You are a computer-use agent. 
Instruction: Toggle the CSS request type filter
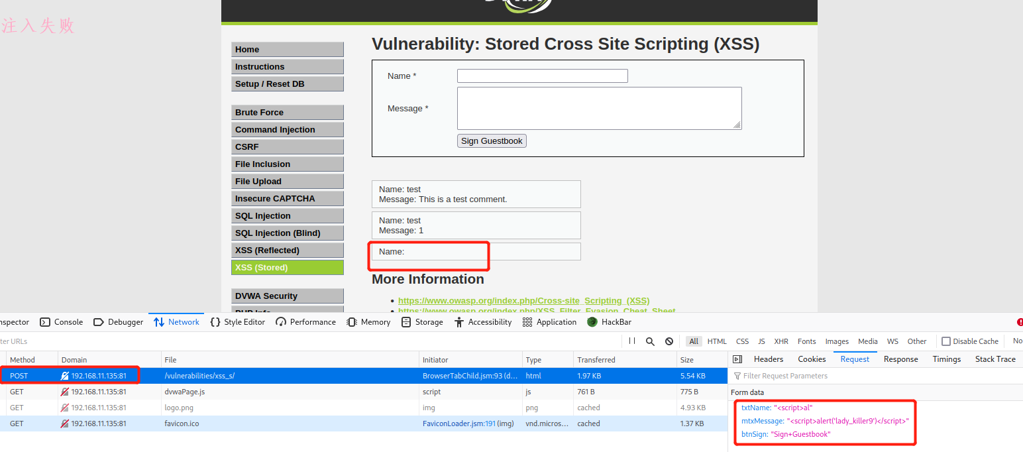click(743, 341)
